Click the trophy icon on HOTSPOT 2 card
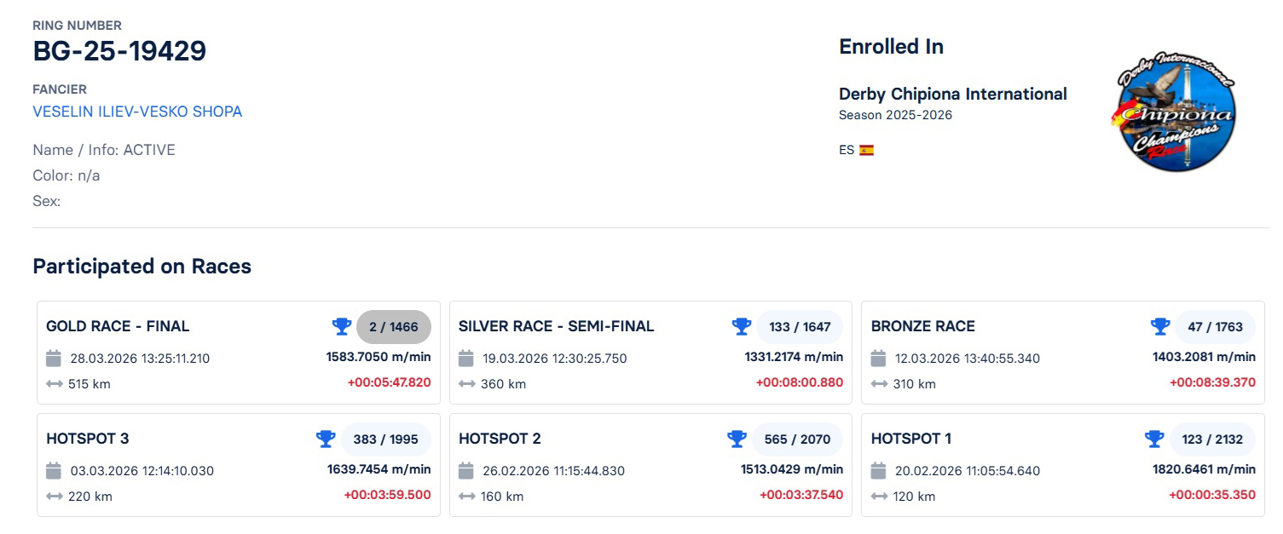 pos(735,439)
